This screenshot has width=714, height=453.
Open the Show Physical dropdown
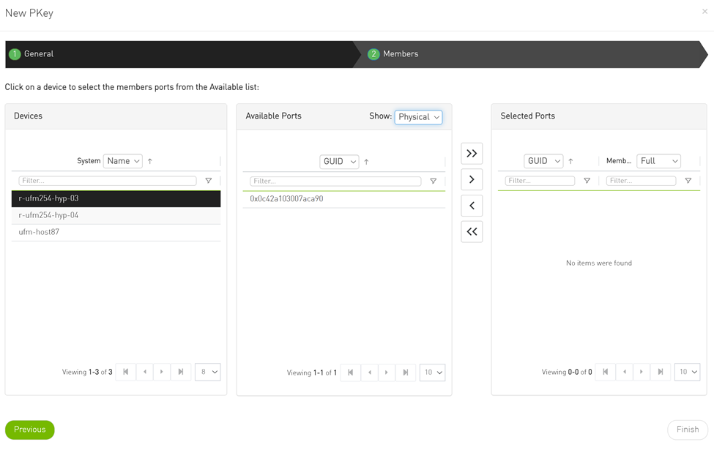(x=418, y=117)
